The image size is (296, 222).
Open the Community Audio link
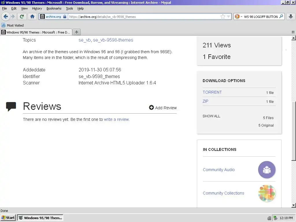click(219, 170)
